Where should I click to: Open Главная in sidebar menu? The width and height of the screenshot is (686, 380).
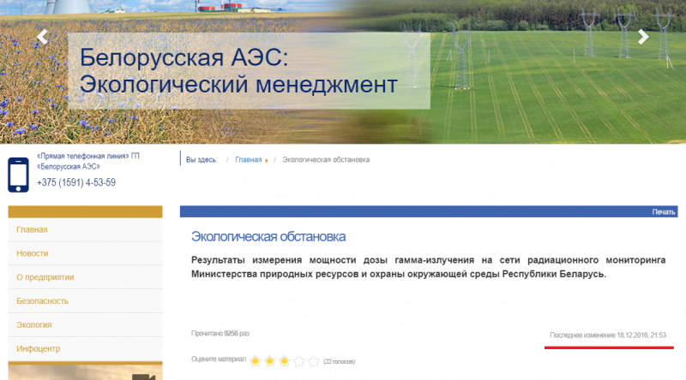(x=85, y=229)
